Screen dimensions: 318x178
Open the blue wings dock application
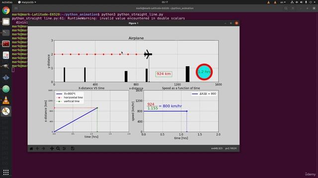coord(6,78)
